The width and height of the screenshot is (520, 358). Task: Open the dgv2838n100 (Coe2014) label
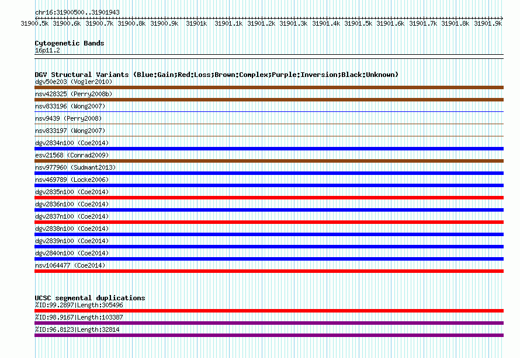[x=72, y=229]
